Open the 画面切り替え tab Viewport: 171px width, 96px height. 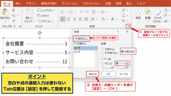[x=49, y=3]
